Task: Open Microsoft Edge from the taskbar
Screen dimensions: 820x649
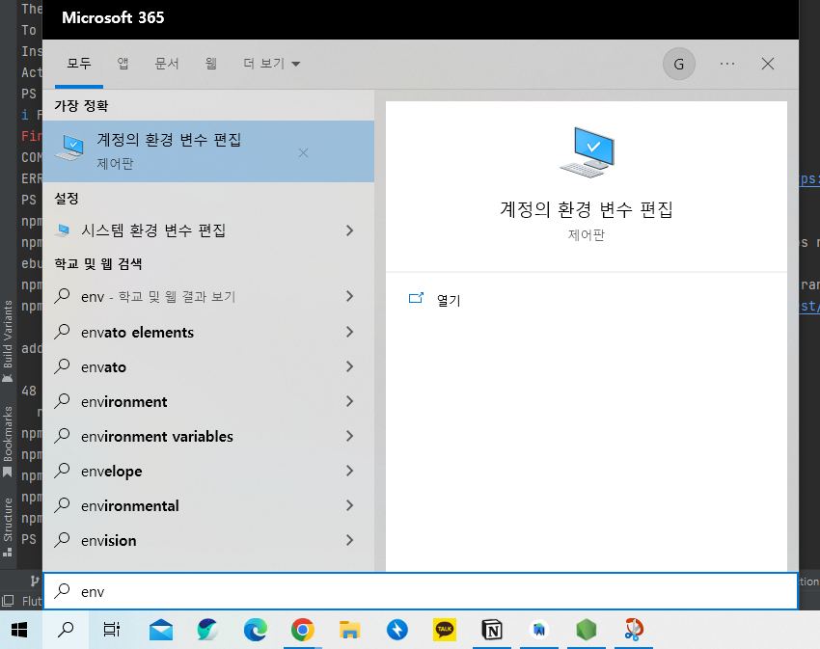Action: tap(256, 630)
